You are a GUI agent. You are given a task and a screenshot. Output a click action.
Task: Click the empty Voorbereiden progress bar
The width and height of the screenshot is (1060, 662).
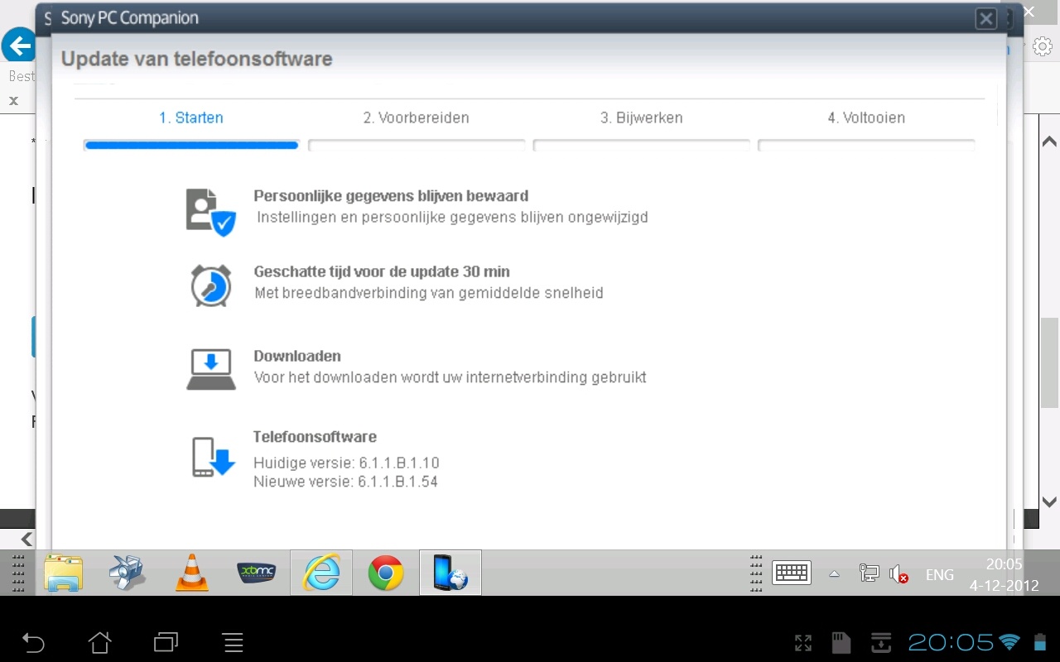pyautogui.click(x=417, y=145)
